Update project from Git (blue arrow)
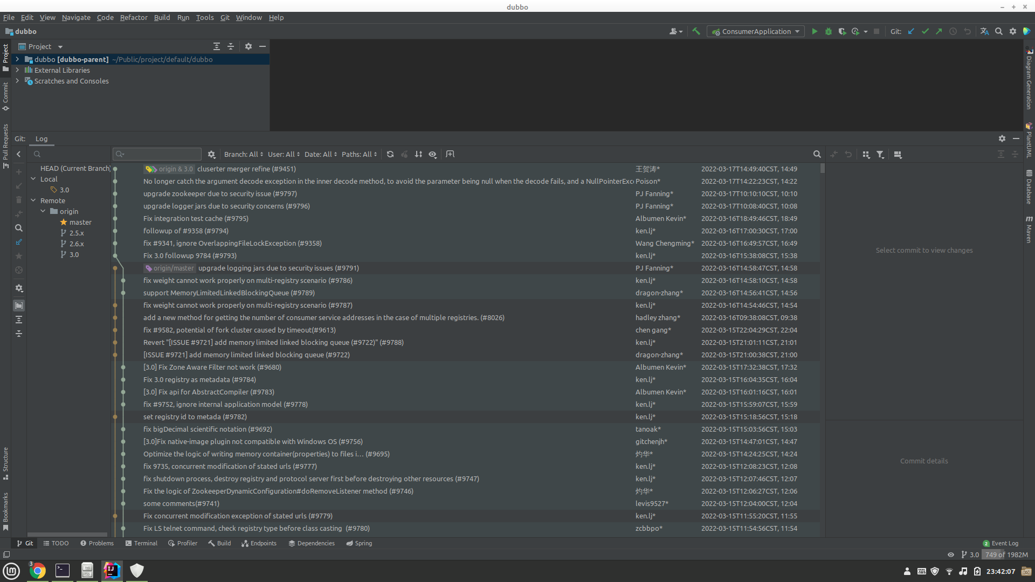 (911, 31)
